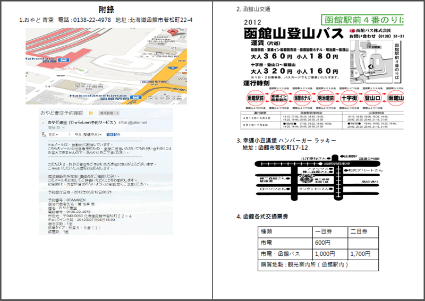Click the blue Hakodateekimae tram stop icon
Image resolution: width=425 pixels, height=301 pixels.
pyautogui.click(x=135, y=97)
